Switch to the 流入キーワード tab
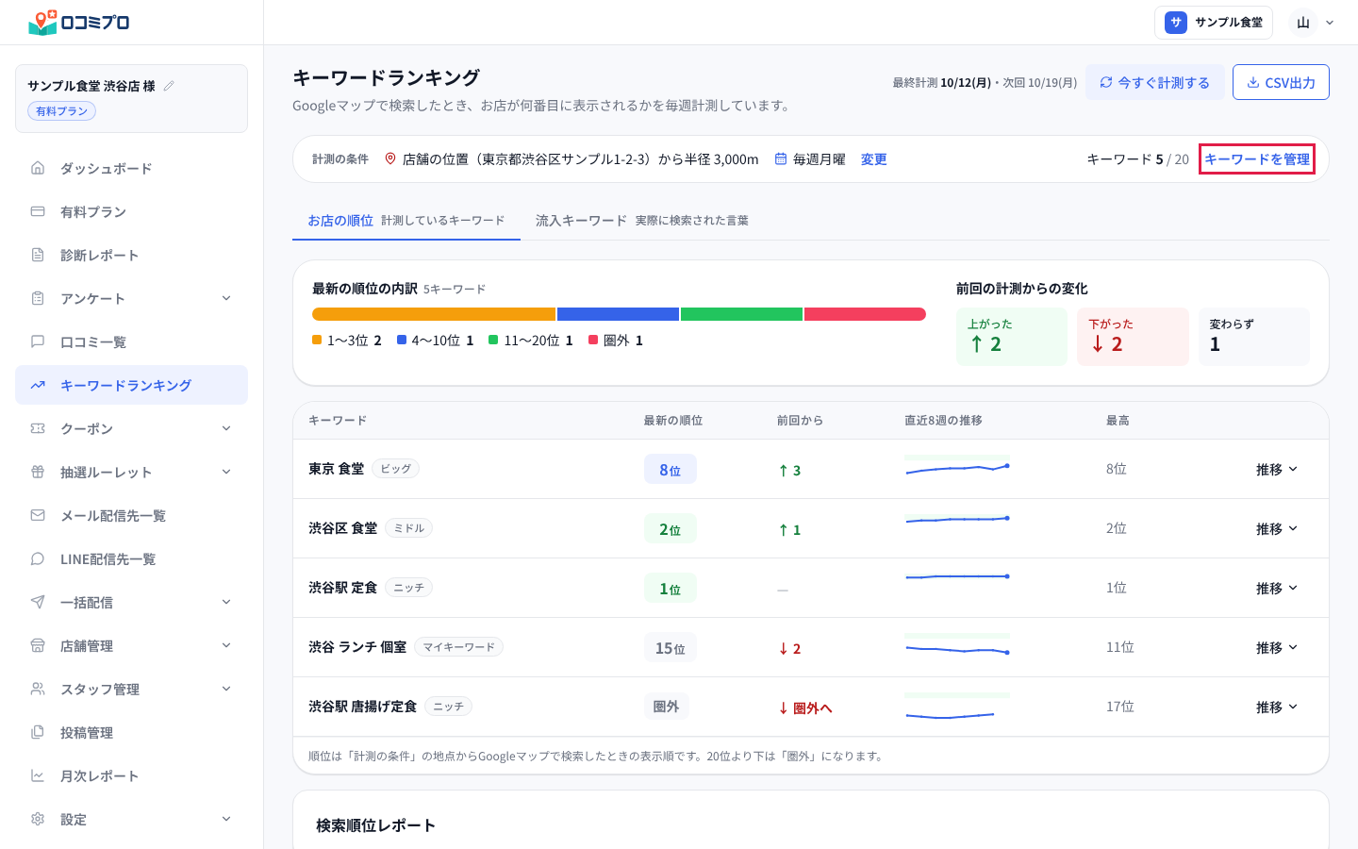The height and width of the screenshot is (849, 1358). (x=642, y=220)
